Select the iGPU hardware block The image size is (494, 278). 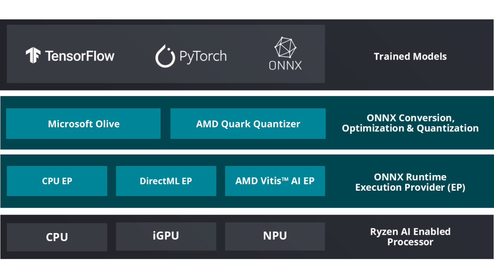click(166, 236)
